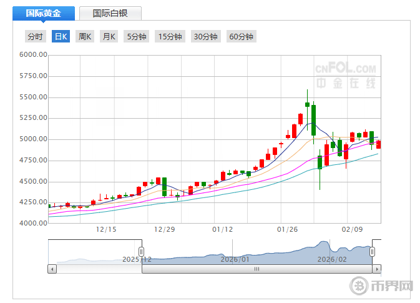
Task: Click the right range selector handle
Action: tap(373, 251)
